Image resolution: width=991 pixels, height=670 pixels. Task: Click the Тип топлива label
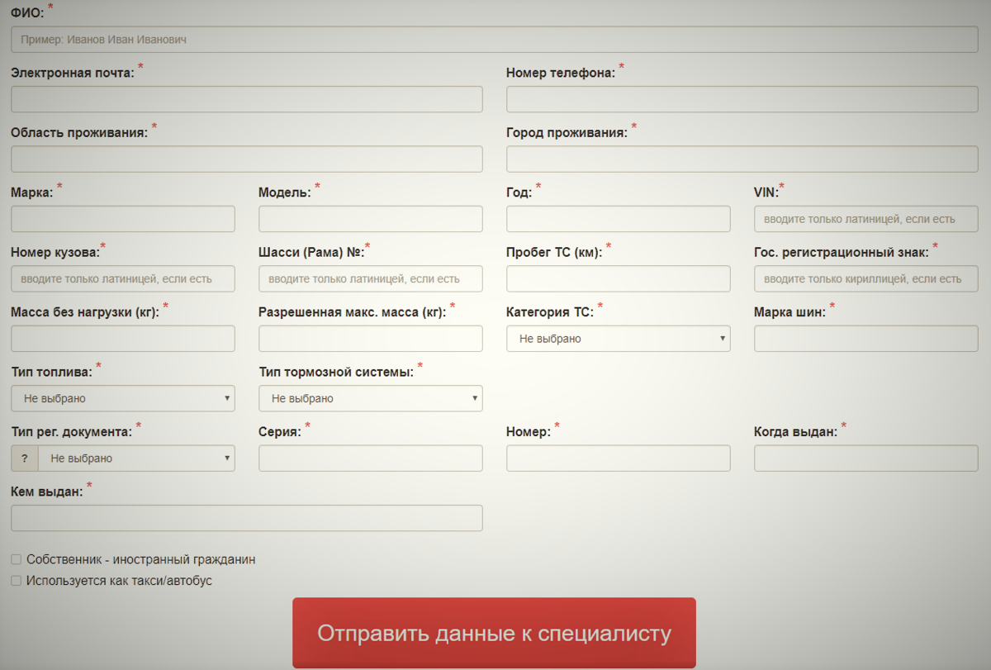[x=51, y=372]
